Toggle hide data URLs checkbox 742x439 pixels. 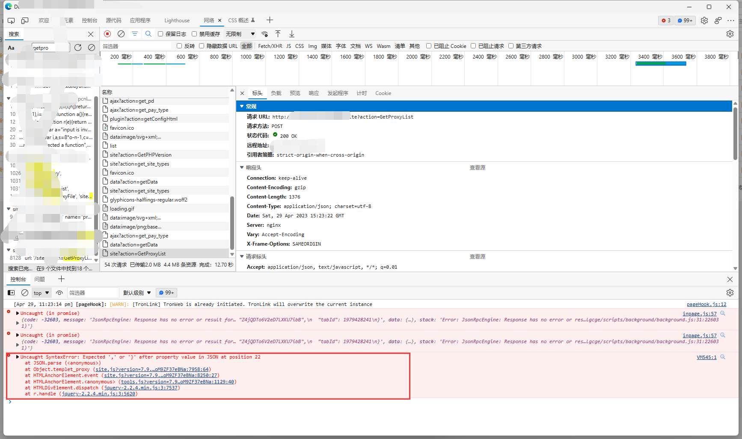point(202,46)
